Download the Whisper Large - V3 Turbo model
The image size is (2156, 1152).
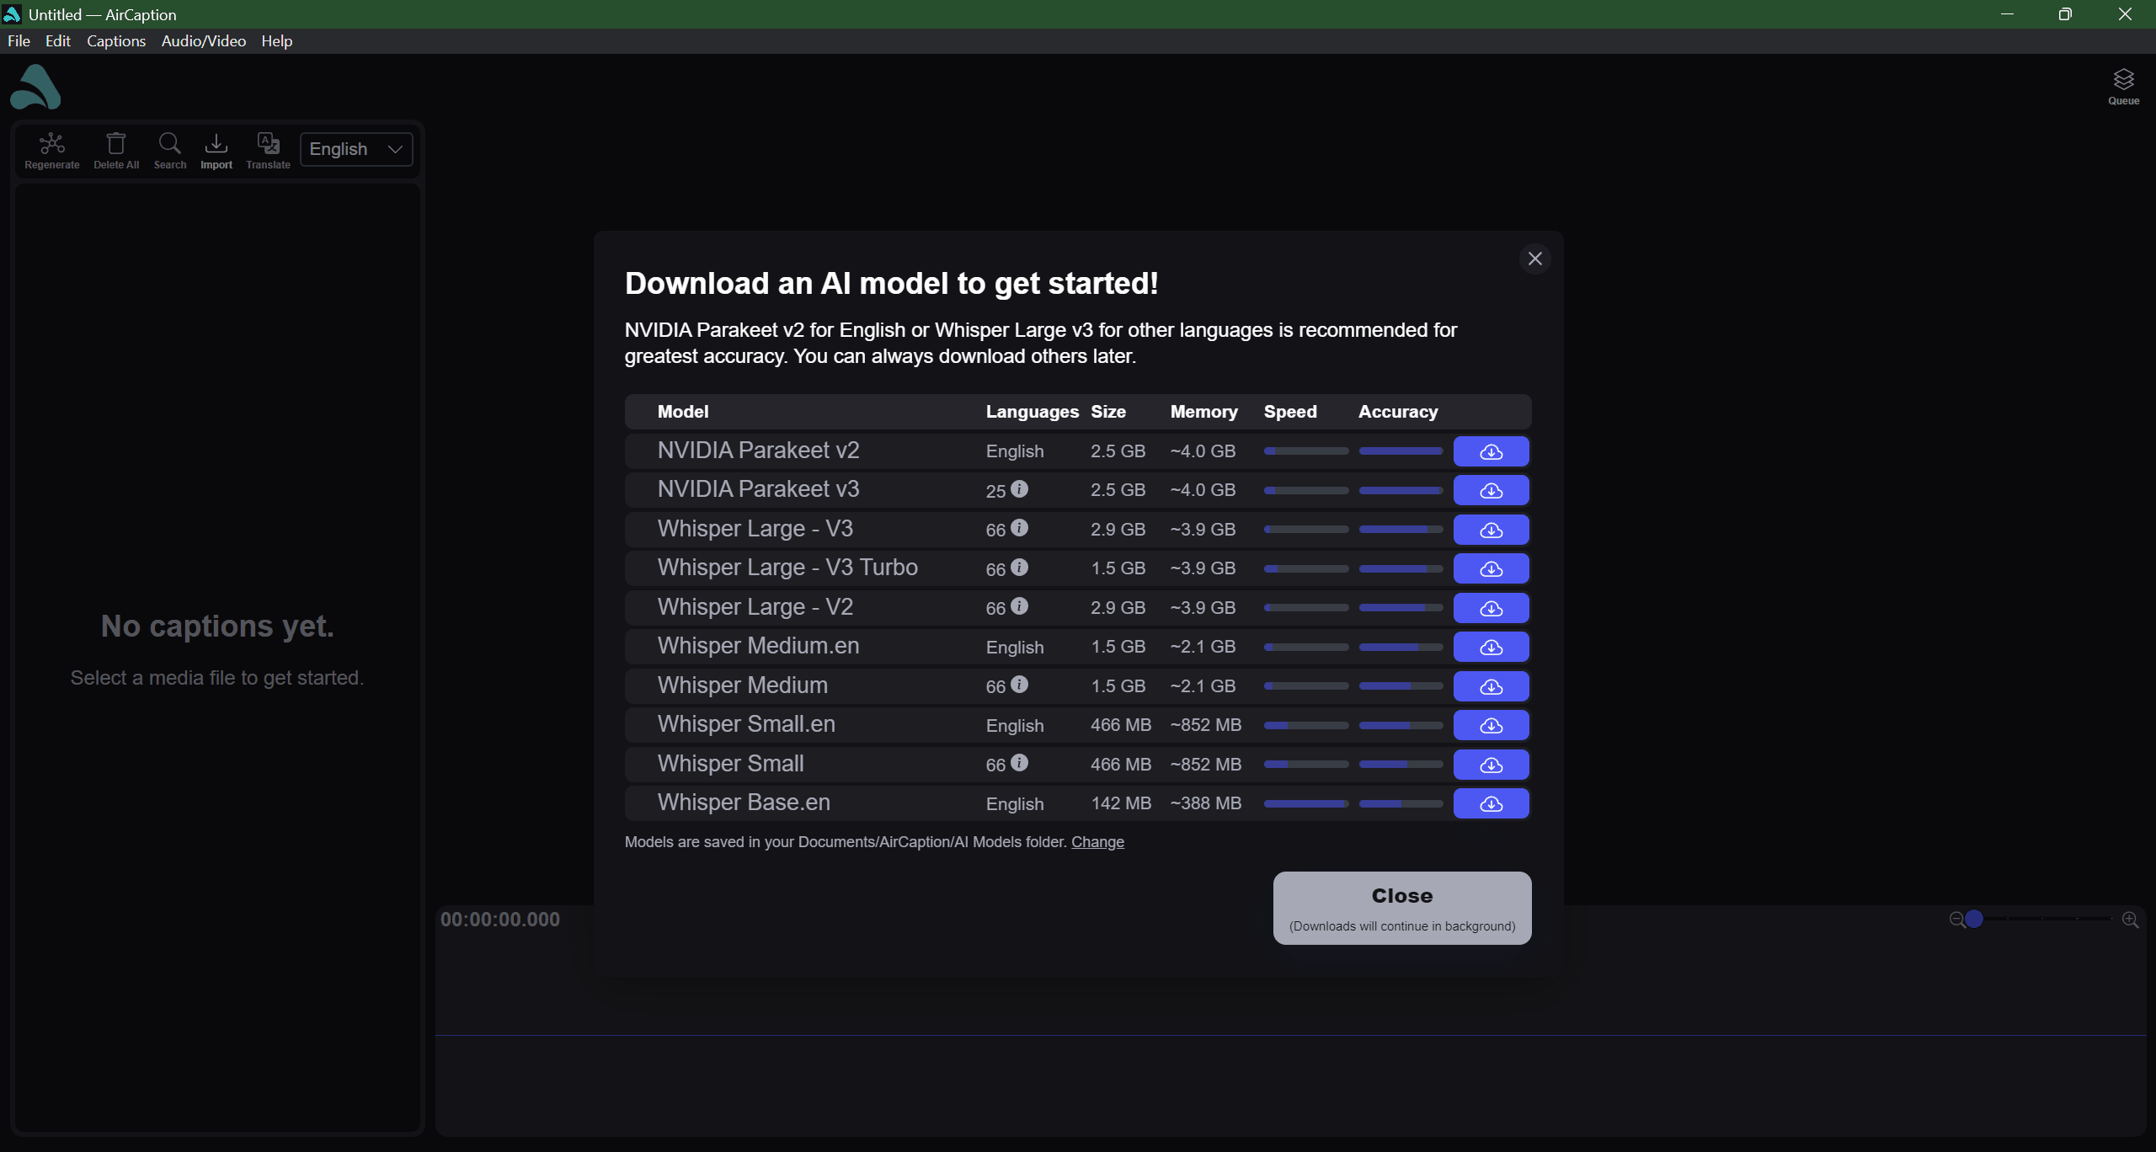pyautogui.click(x=1491, y=568)
